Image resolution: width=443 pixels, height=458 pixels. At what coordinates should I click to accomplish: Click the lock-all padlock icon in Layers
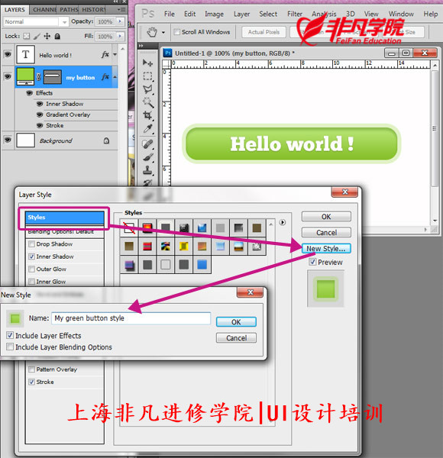57,36
